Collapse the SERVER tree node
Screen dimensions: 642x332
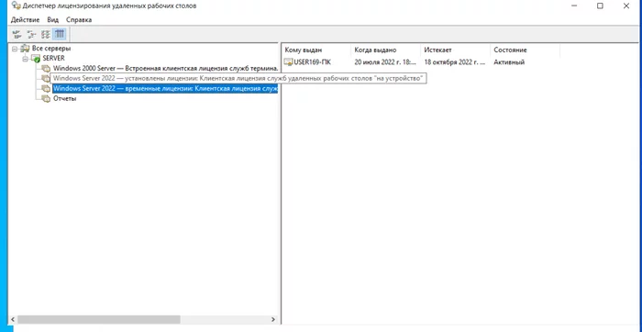25,58
